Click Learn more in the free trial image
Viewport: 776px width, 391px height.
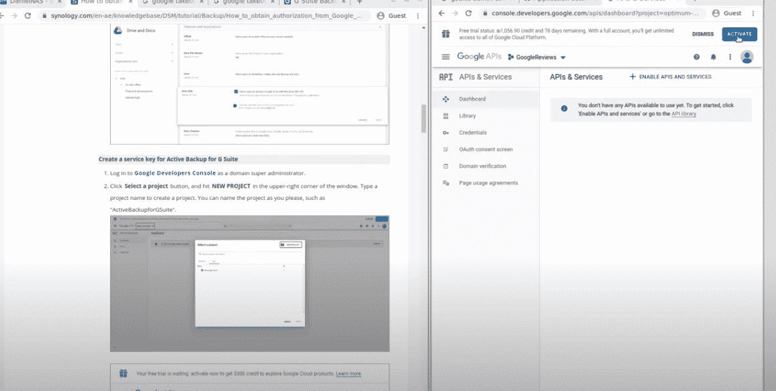point(348,374)
